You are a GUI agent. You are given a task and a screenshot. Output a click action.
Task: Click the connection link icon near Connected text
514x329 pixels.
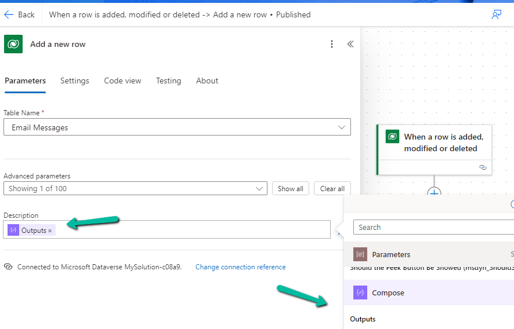[8, 266]
